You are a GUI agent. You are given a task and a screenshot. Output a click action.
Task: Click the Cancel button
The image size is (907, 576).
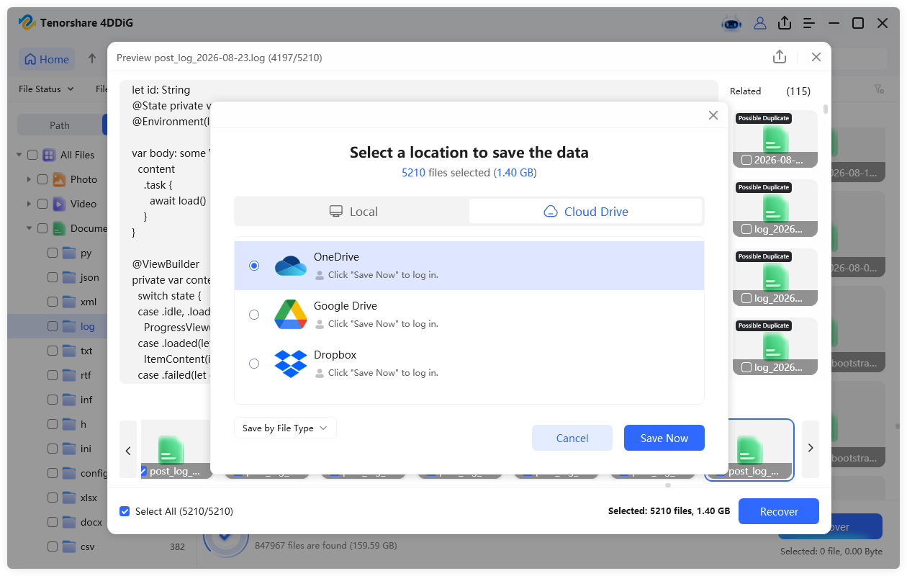point(572,438)
